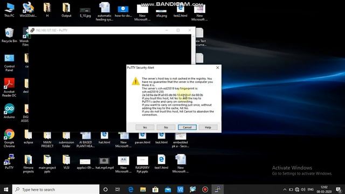The height and width of the screenshot is (194, 345).
Task: Select the test2.html file icon
Action: tap(181, 11)
